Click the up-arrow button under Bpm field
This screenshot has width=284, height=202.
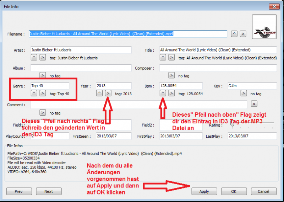click(163, 93)
